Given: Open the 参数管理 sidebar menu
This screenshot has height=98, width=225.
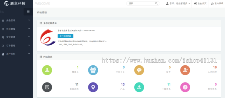Looking at the screenshot, I should point(16,20).
